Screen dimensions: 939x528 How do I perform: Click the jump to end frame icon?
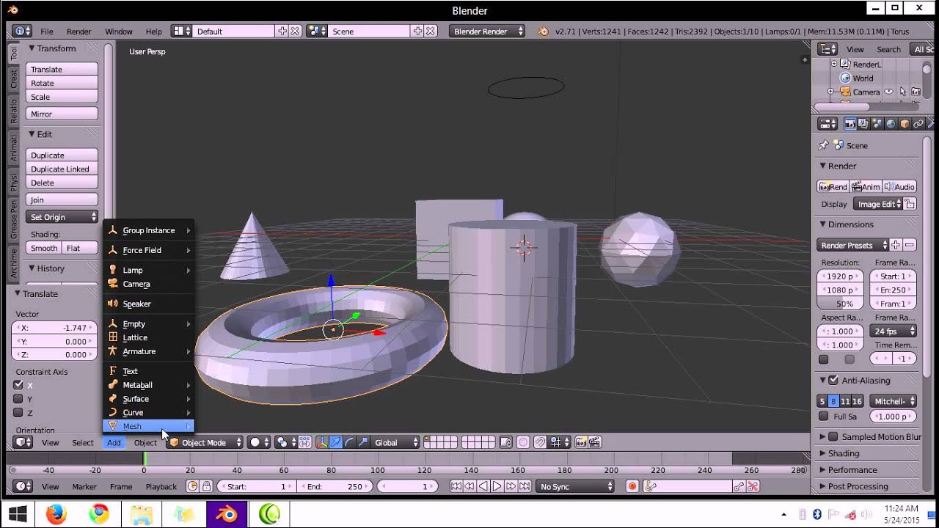pos(525,486)
